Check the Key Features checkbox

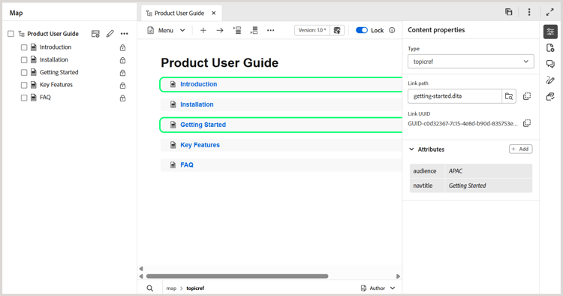click(x=24, y=85)
